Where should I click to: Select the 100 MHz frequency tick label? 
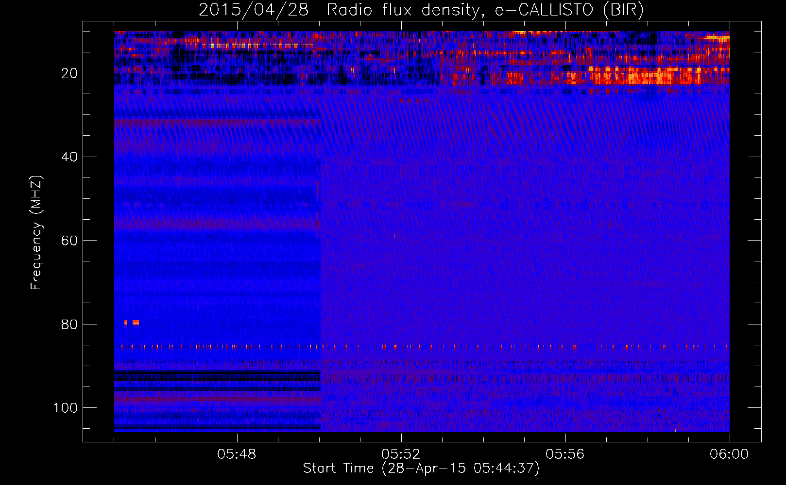[66, 408]
